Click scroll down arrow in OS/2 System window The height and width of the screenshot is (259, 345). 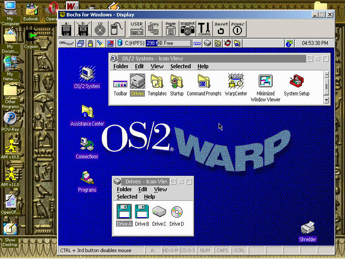(326, 100)
